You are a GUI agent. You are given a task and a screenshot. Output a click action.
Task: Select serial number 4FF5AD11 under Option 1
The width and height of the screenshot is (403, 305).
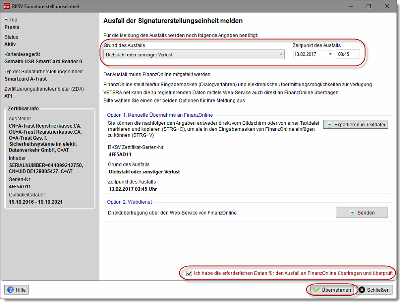120,154
